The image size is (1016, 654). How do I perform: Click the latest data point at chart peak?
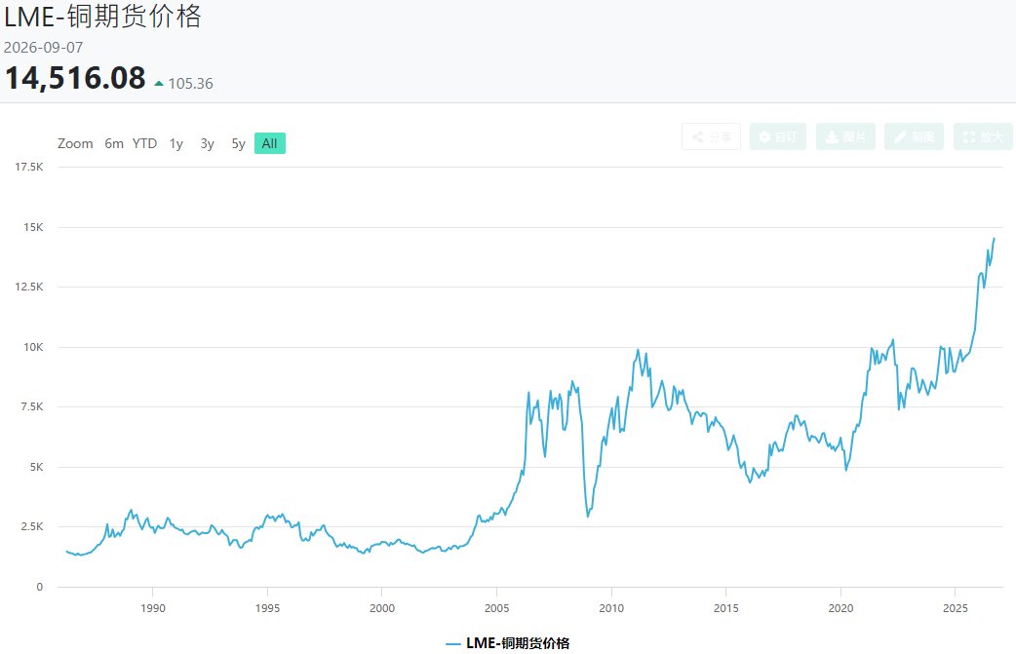pyautogui.click(x=994, y=239)
